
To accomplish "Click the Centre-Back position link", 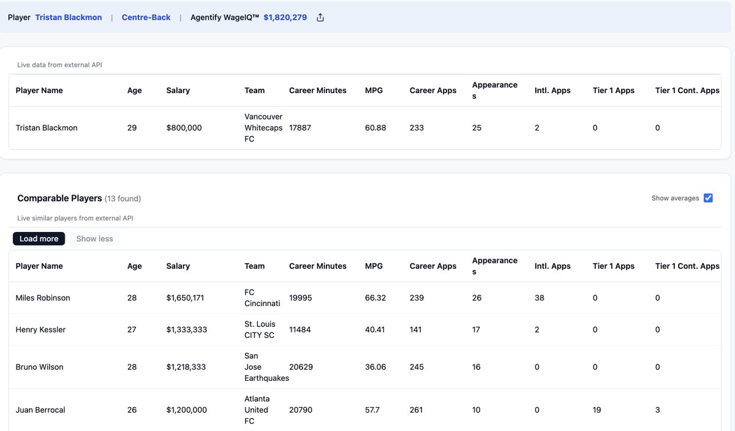I will [146, 17].
